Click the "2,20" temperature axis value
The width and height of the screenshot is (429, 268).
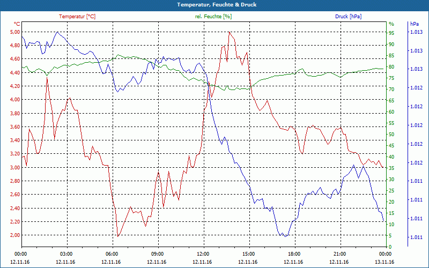point(15,222)
